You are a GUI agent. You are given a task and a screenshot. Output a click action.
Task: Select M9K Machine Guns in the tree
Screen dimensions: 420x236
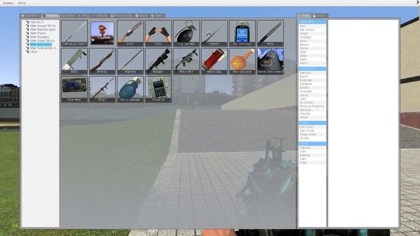pos(43,29)
